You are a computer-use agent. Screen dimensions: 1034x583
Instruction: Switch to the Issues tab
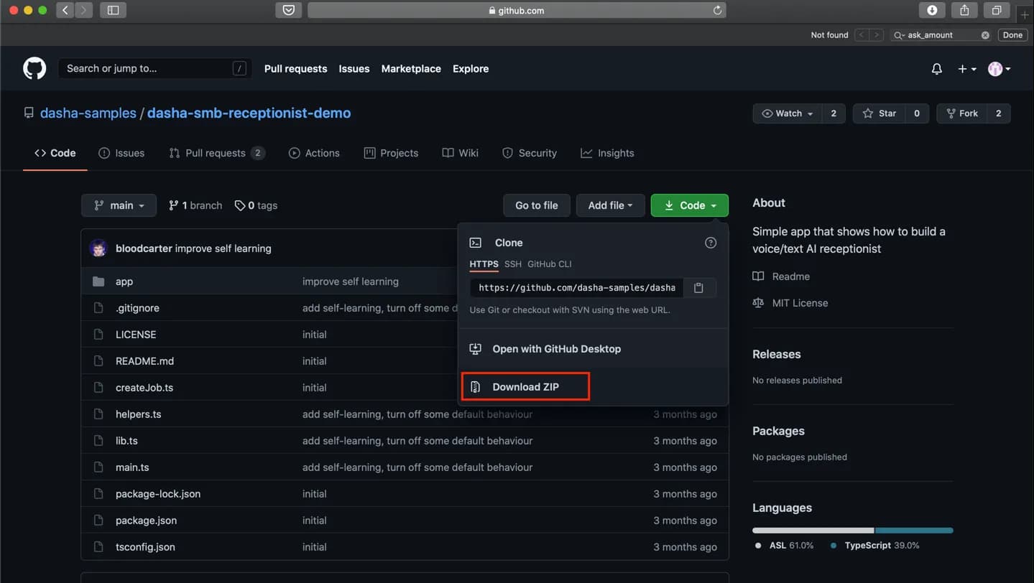(x=121, y=153)
